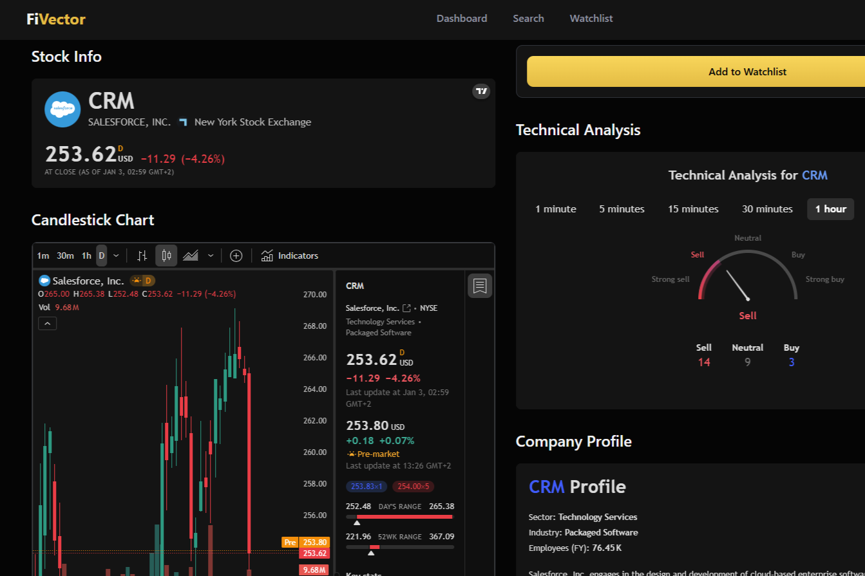Image resolution: width=865 pixels, height=576 pixels.
Task: Open the Watchlist nav item
Action: coord(591,19)
